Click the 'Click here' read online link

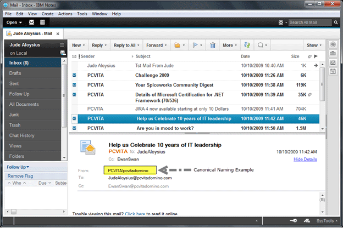point(135,214)
